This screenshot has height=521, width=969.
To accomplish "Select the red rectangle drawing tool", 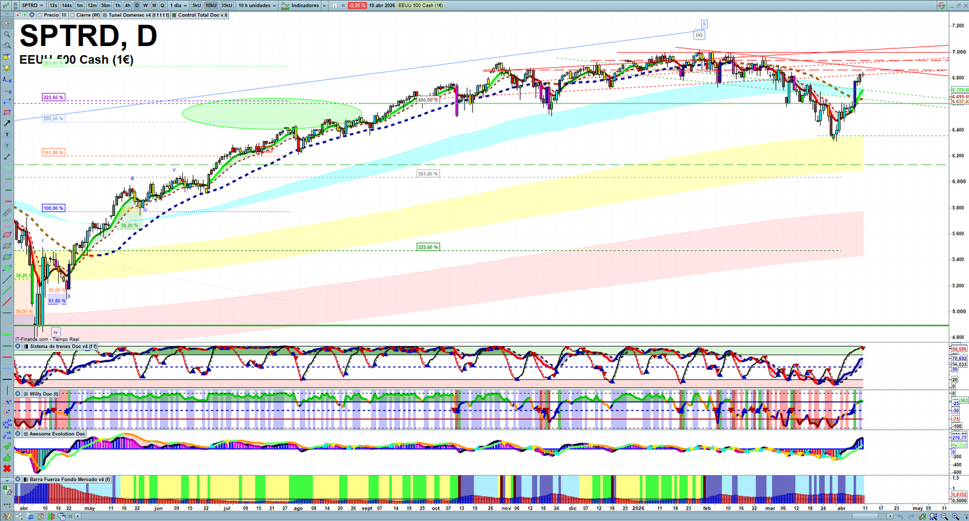I will point(7,113).
